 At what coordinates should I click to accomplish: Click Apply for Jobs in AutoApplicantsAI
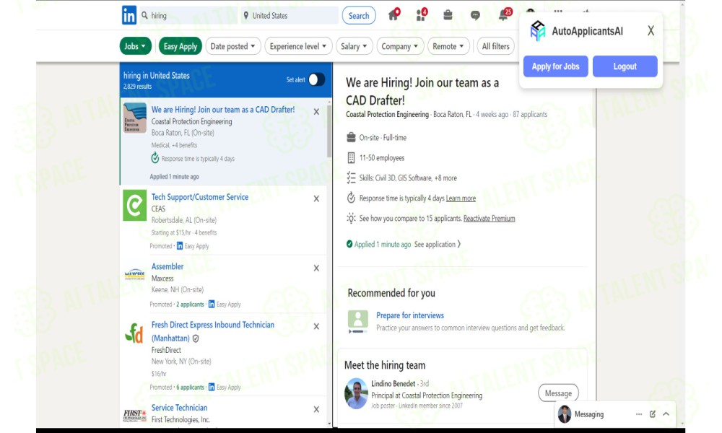coord(556,66)
